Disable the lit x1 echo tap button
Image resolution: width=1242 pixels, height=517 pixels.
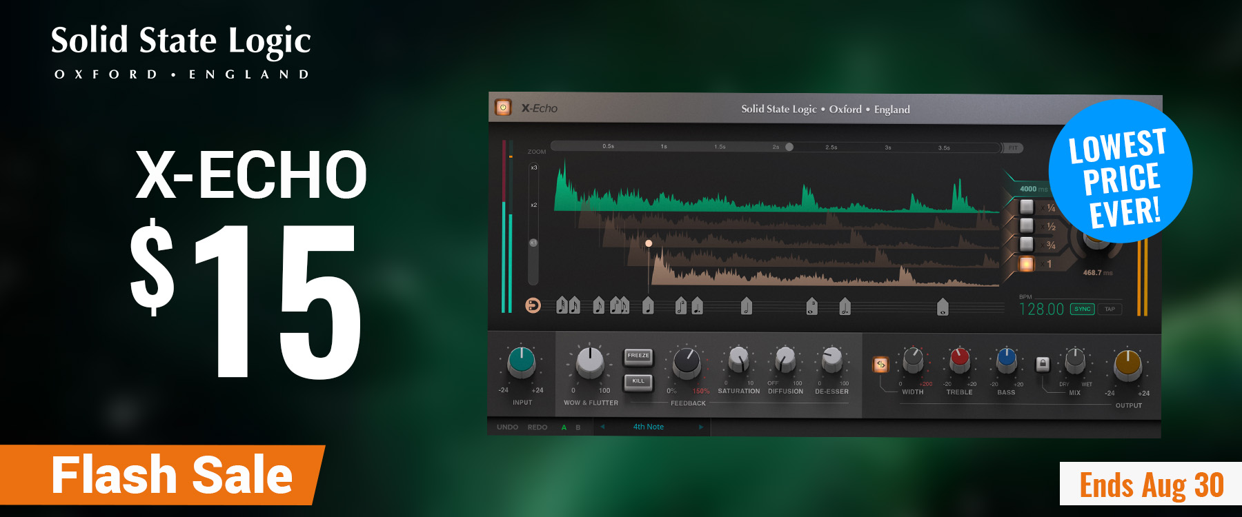point(1027,263)
